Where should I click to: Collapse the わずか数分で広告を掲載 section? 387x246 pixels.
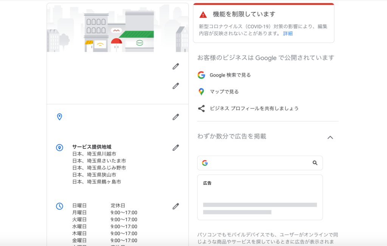[330, 138]
